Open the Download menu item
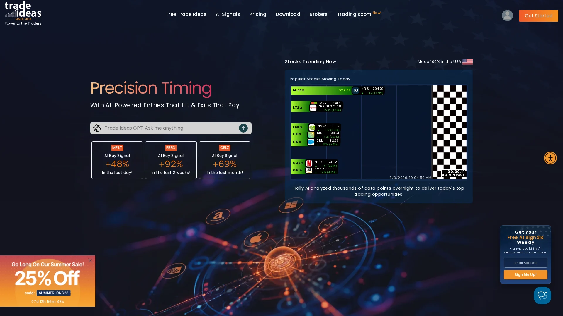This screenshot has width=563, height=316. [288, 14]
